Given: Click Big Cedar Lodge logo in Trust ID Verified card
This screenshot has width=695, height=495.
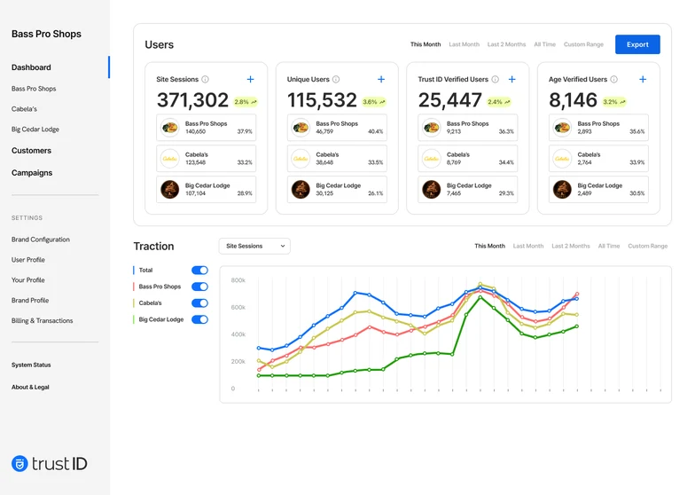Looking at the screenshot, I should [x=431, y=190].
